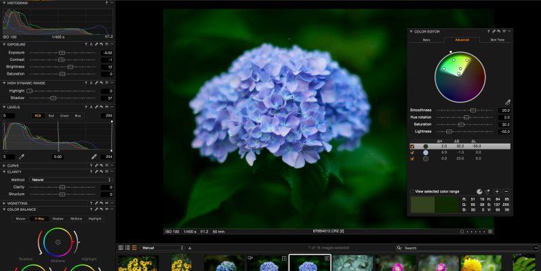Expand the Vignetting panel
Image resolution: width=541 pixels, height=271 pixels.
(4, 203)
